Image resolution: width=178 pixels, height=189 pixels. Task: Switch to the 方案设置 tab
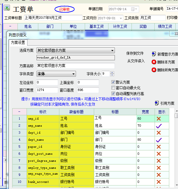(18, 43)
